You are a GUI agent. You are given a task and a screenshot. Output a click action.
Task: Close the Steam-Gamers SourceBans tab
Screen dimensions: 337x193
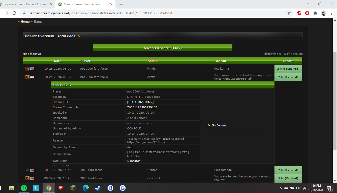pyautogui.click(x=111, y=4)
